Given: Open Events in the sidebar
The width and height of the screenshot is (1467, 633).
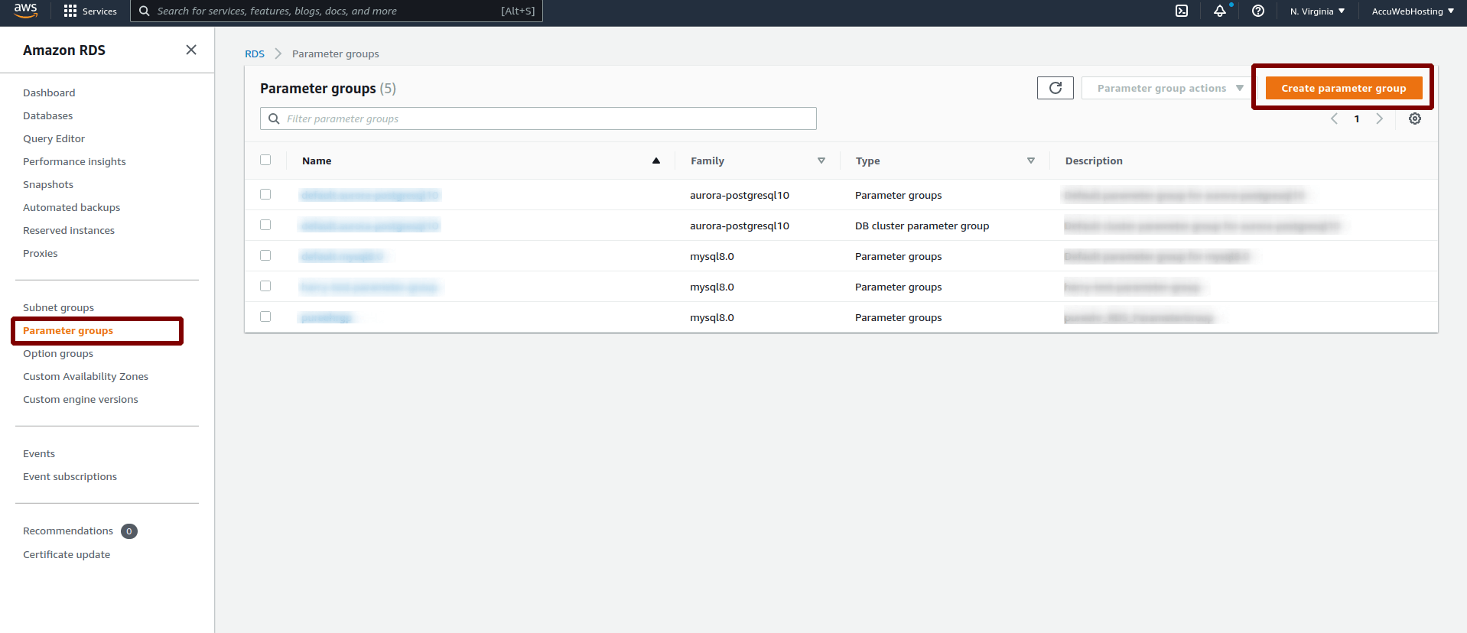Looking at the screenshot, I should coord(39,453).
